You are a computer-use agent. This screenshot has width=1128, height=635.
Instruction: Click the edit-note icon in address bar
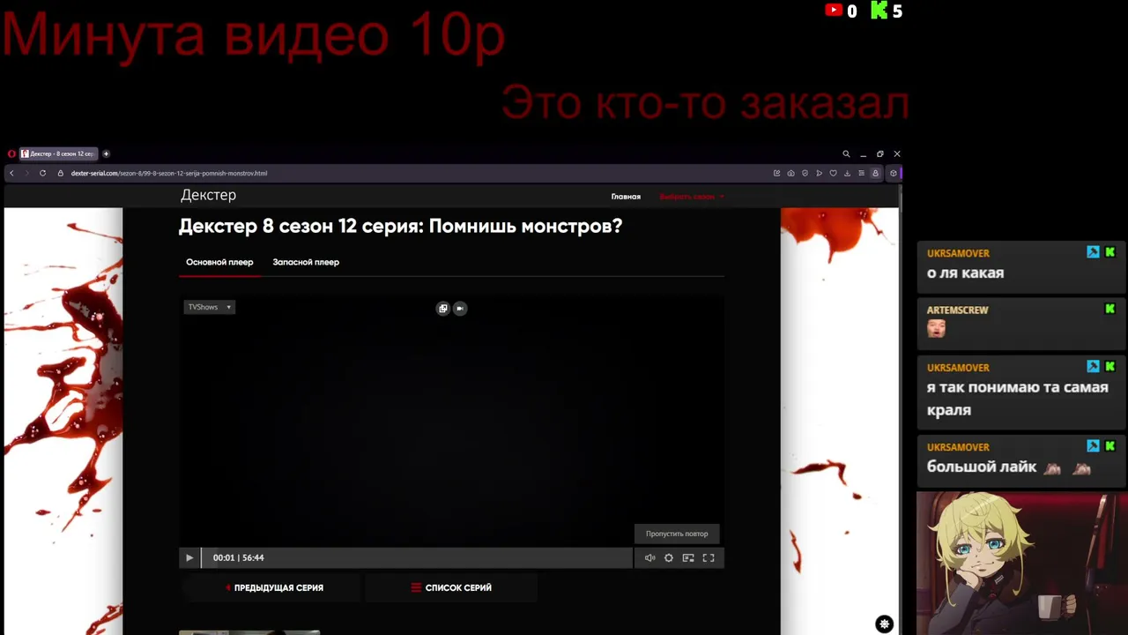[776, 173]
